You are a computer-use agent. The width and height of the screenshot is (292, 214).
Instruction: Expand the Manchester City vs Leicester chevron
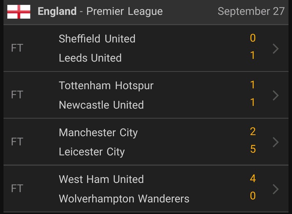tap(276, 142)
